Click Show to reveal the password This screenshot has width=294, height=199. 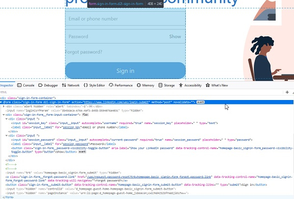175,37
